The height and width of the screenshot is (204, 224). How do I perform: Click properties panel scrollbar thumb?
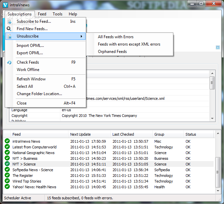(x=212, y=83)
